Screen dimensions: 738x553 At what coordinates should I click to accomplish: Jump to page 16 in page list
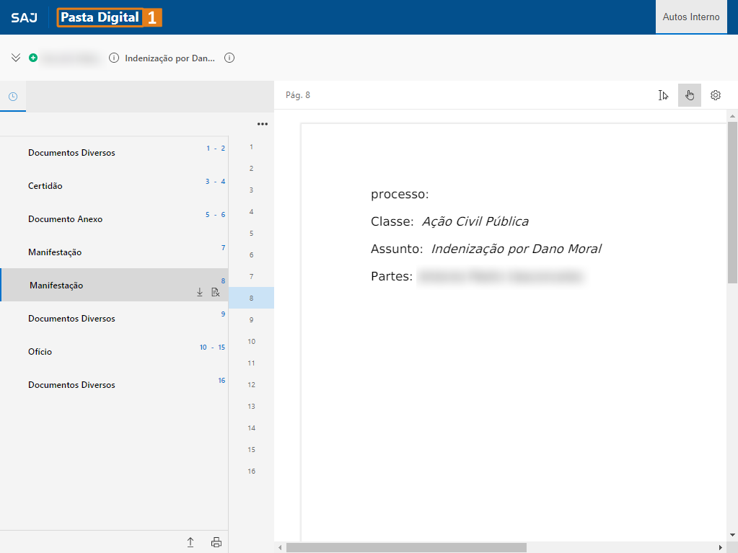pos(251,472)
